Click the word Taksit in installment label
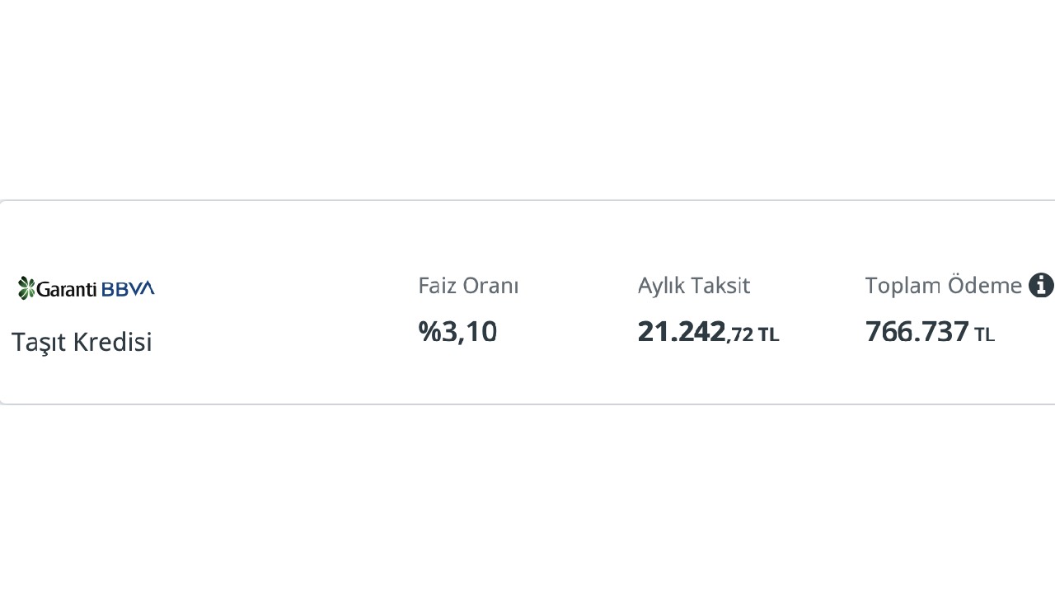The height and width of the screenshot is (593, 1055). point(723,286)
